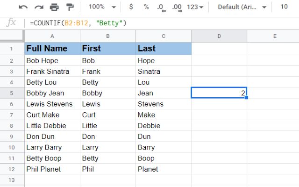Select column D header
This screenshot has height=187, width=299.
(x=219, y=36)
